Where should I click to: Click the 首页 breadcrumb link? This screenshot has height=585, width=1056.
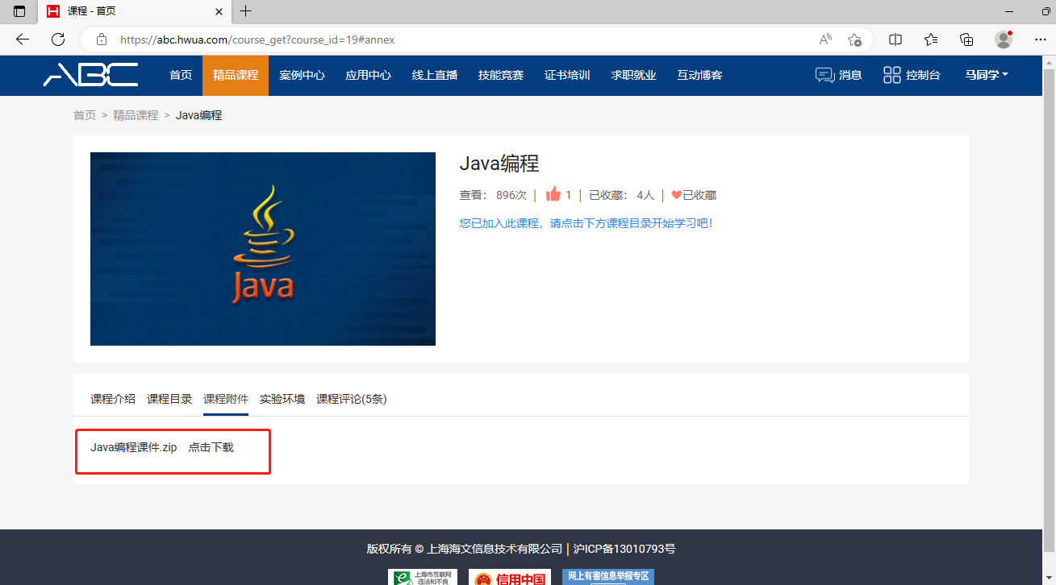[85, 115]
